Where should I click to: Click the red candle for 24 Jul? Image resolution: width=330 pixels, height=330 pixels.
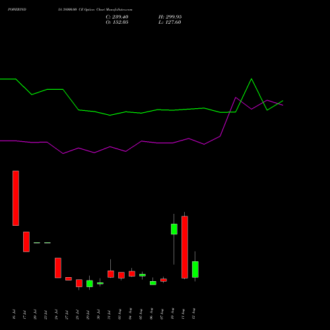[x=58, y=268]
